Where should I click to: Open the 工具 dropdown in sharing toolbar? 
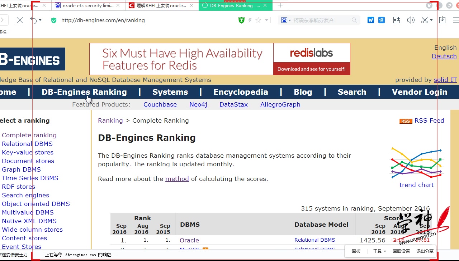click(379, 251)
